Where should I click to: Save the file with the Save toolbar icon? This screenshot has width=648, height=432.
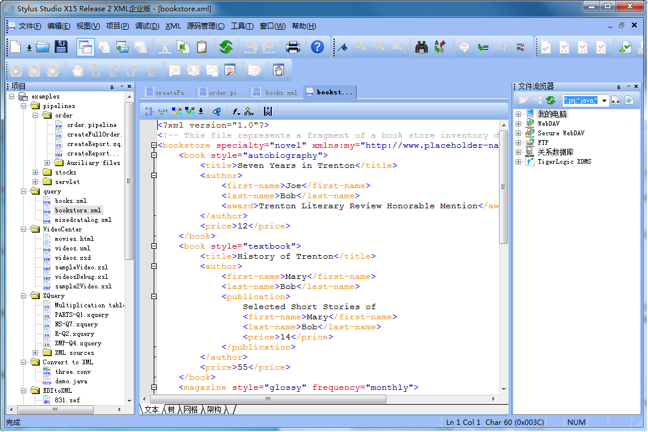[x=61, y=47]
